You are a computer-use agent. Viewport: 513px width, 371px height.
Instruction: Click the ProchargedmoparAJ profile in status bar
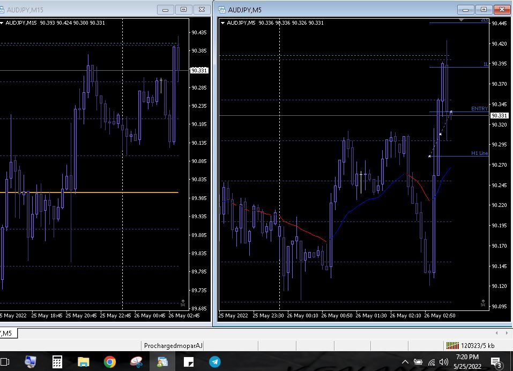click(173, 346)
